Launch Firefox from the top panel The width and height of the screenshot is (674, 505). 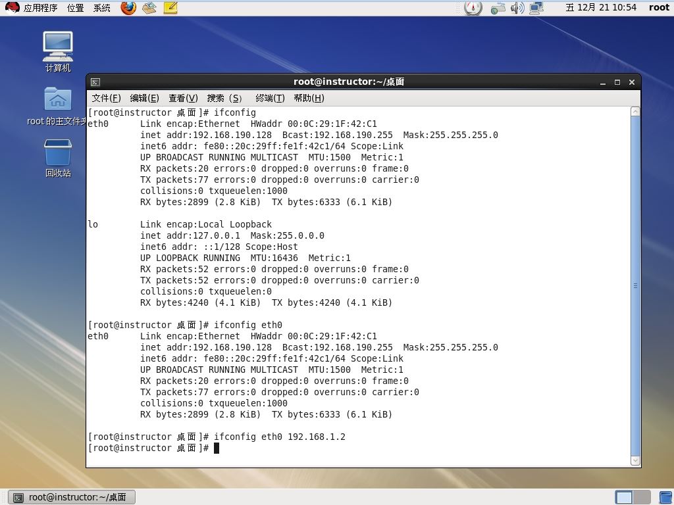(x=128, y=8)
